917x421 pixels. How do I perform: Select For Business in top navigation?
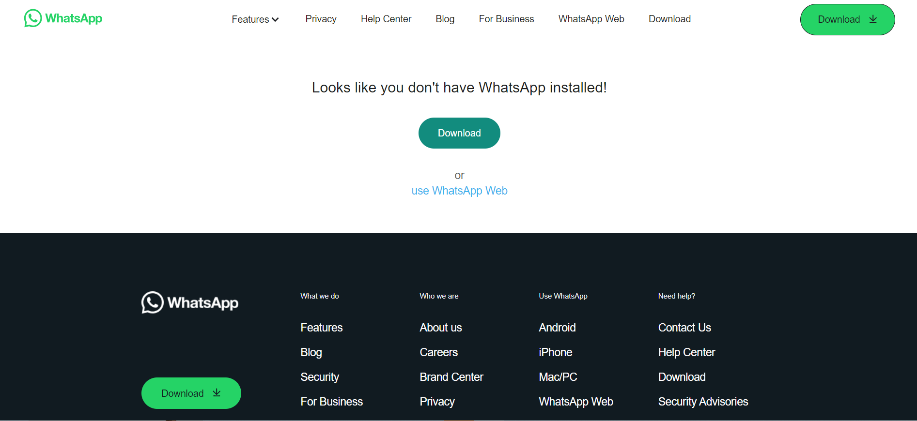[507, 19]
